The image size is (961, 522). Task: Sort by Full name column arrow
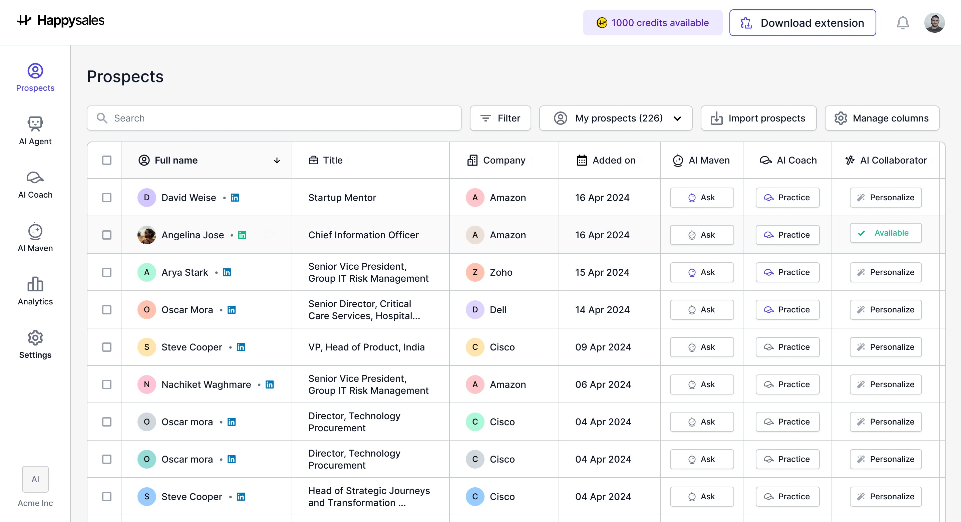point(277,161)
